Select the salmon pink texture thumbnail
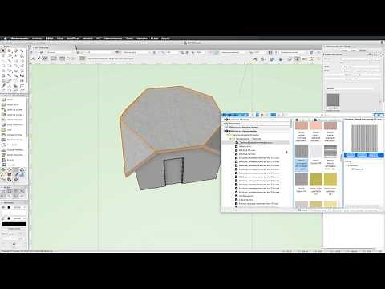This screenshot has height=289, width=385. (x=302, y=125)
